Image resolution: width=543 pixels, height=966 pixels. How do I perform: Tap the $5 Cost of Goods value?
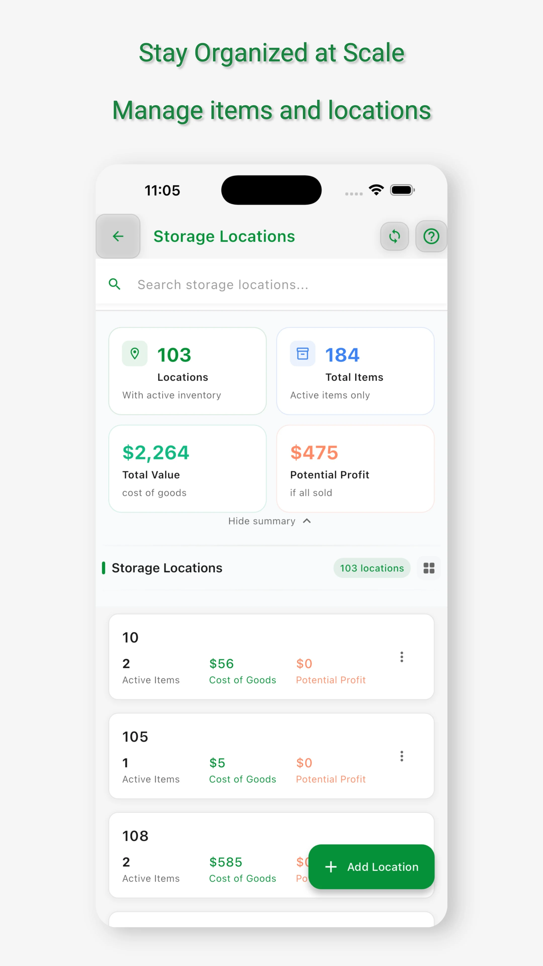217,763
